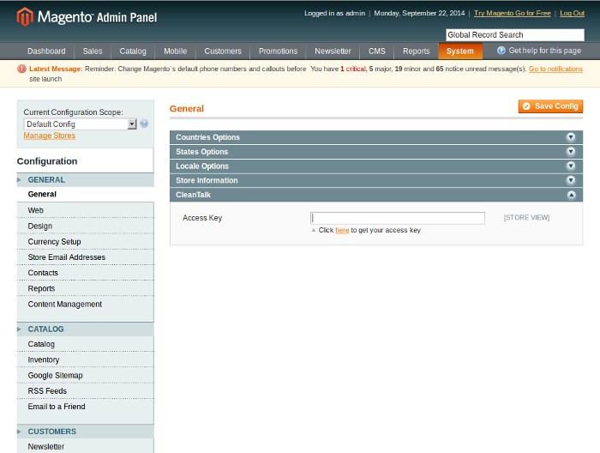Click 'here' link to get access key
This screenshot has width=600, height=453.
(x=342, y=230)
